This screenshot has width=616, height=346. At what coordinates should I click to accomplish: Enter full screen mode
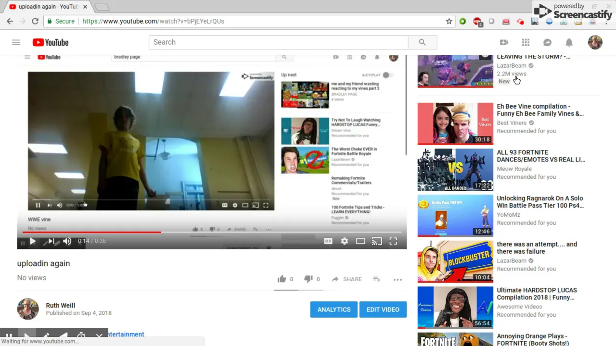393,241
